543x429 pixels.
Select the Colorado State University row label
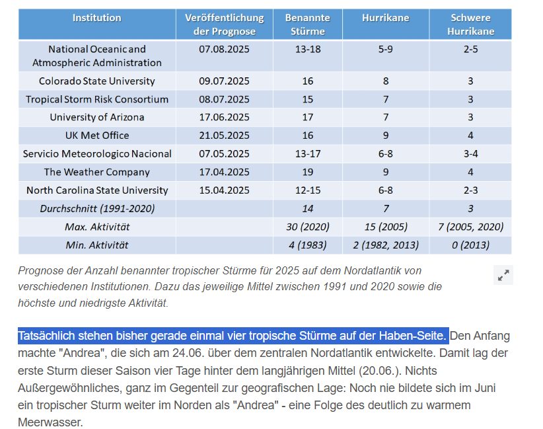97,81
